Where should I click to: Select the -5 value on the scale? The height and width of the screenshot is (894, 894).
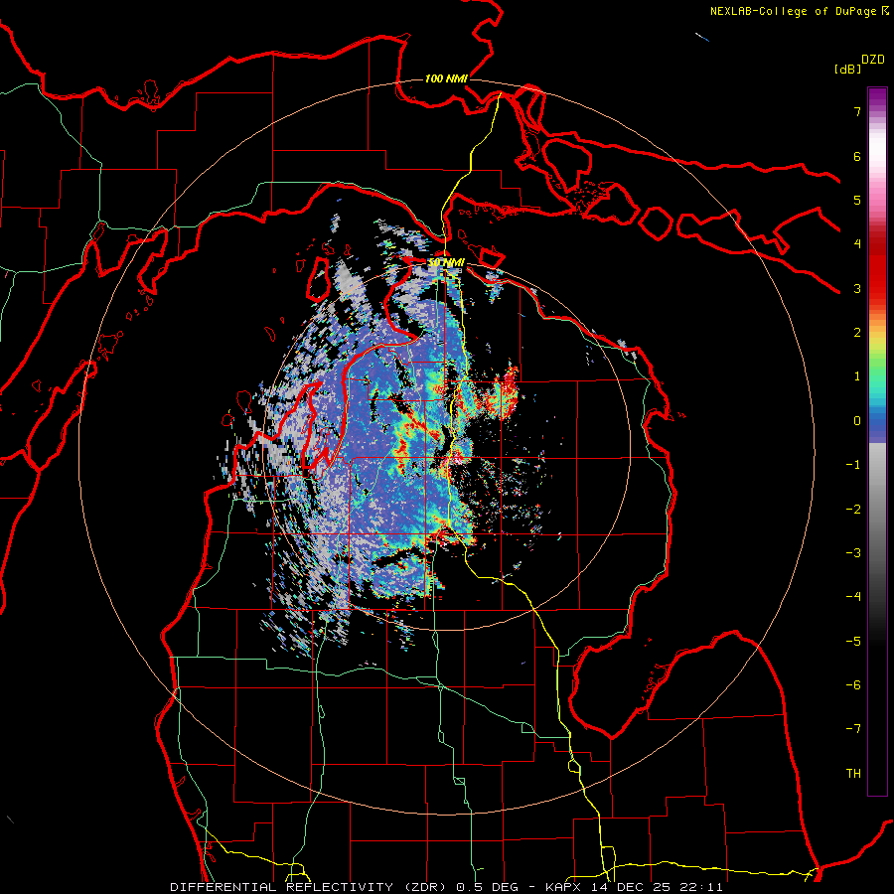coord(853,642)
